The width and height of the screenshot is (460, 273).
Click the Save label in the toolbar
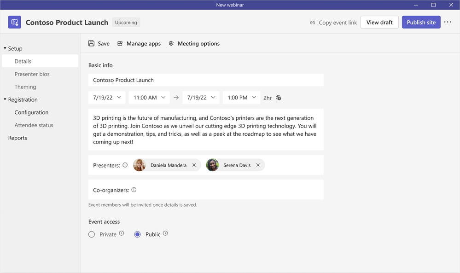coord(104,43)
